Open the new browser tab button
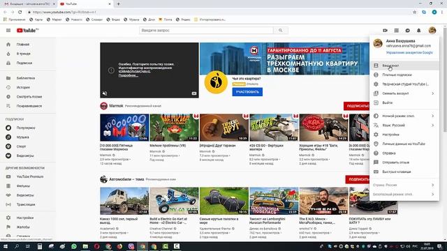 (x=118, y=4)
